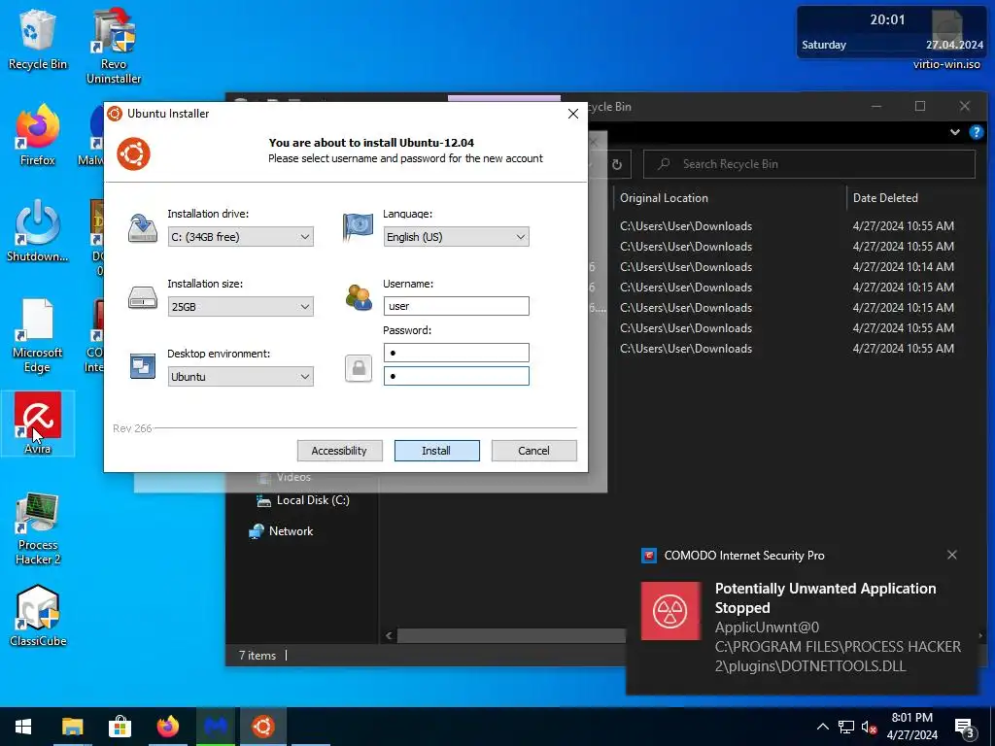Click the muted volume tray icon
The height and width of the screenshot is (746, 995).
click(x=869, y=727)
